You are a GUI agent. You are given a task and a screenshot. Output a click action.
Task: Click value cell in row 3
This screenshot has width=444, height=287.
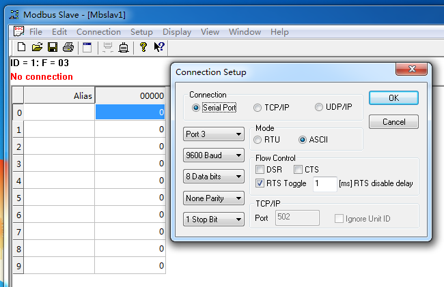tap(130, 164)
